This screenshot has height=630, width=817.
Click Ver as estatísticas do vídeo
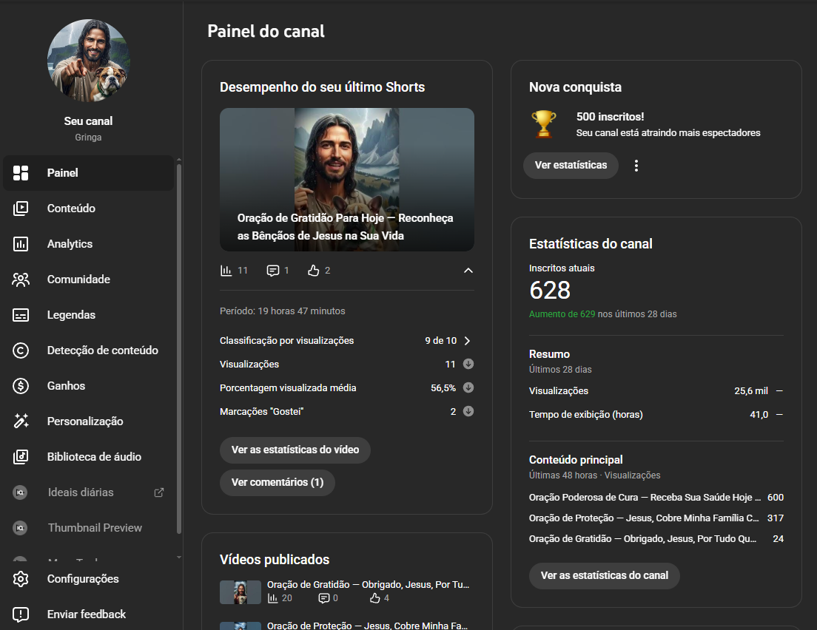pos(295,450)
